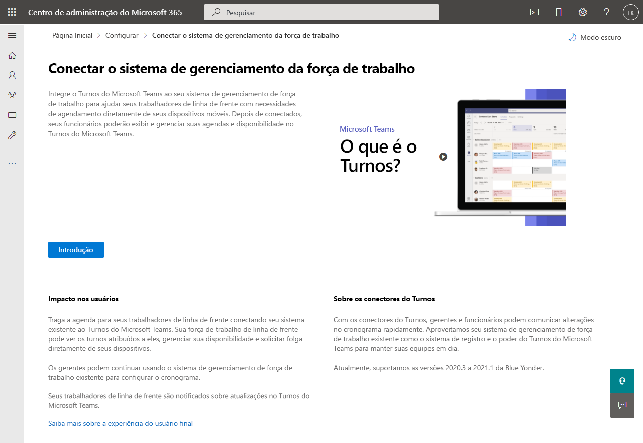Click the Impacto nos usuários heading

pyautogui.click(x=83, y=299)
